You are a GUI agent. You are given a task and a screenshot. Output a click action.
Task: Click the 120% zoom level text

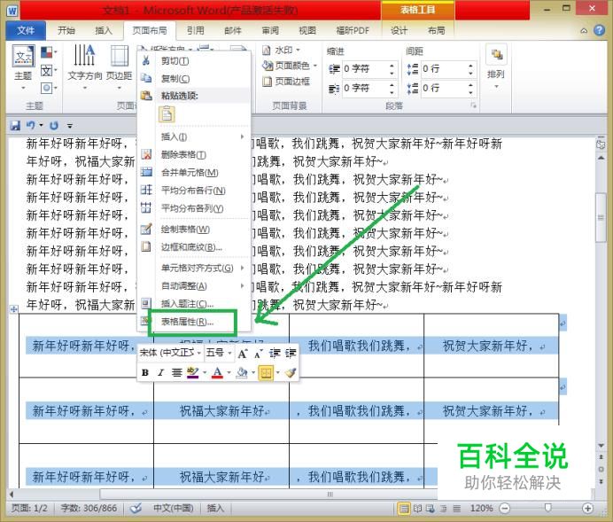482,509
